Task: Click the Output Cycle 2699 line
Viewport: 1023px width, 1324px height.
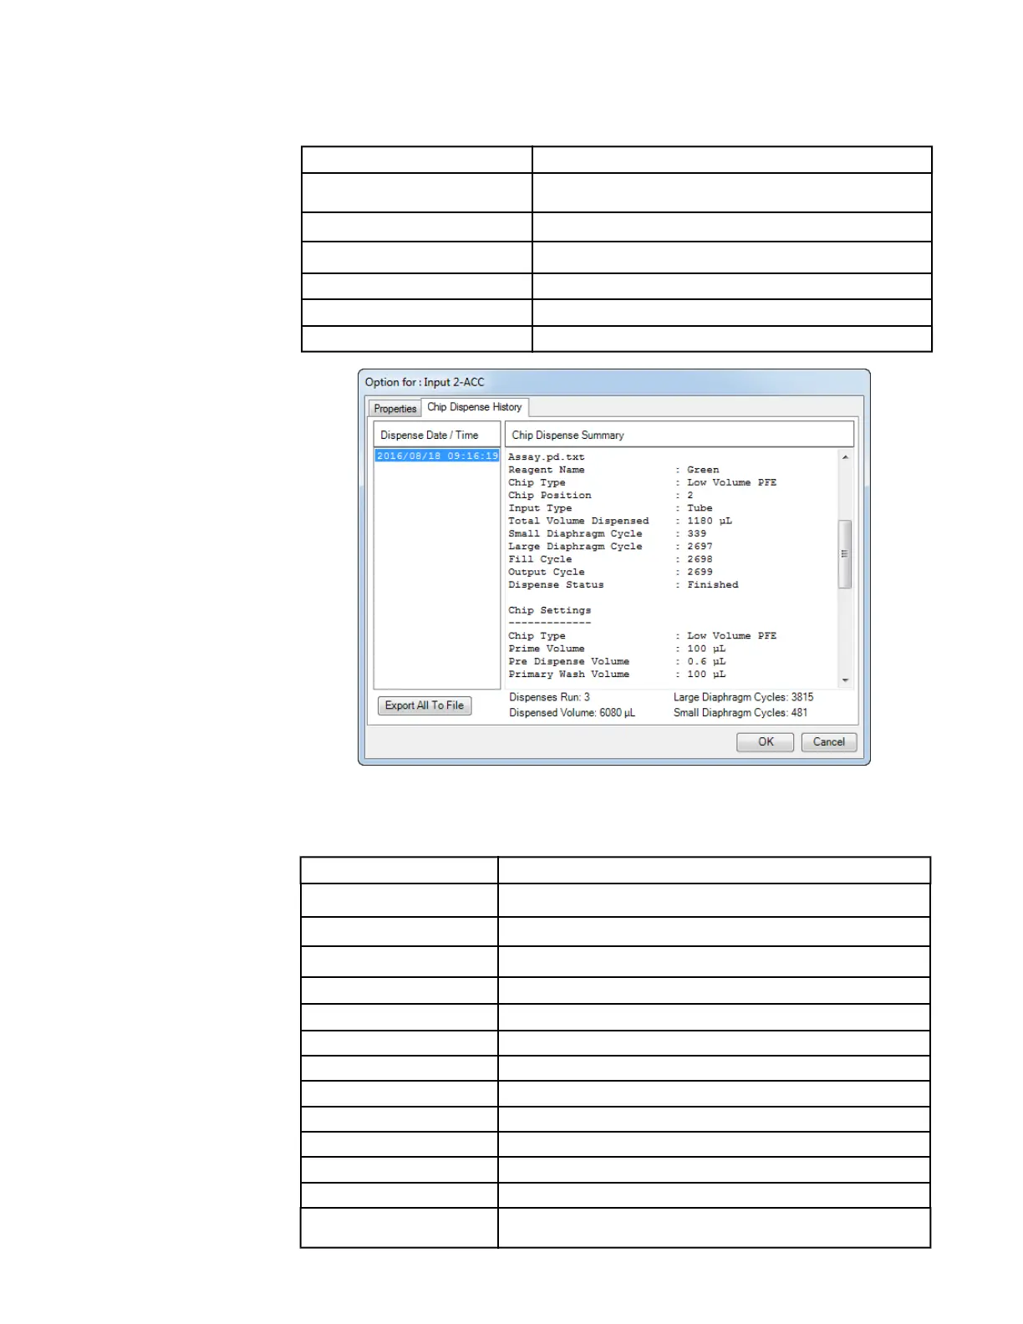Action: point(610,573)
